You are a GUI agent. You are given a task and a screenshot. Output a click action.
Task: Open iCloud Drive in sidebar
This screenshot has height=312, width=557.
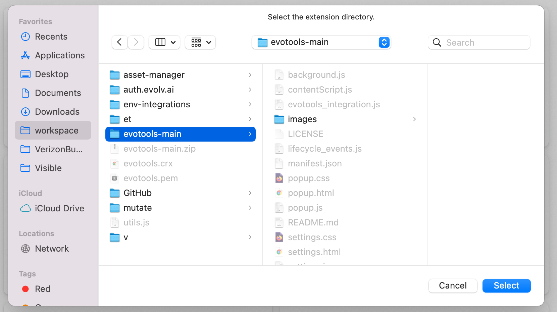(59, 208)
